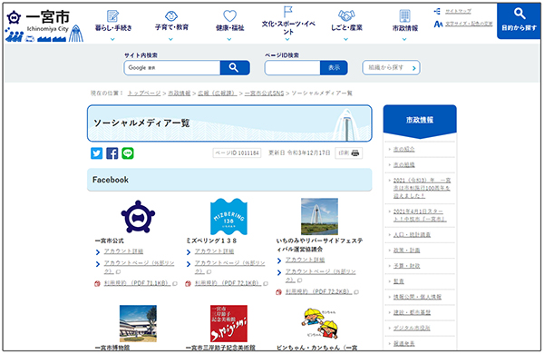Open アカウント詳細 under リバーサイドフェスティバル
Viewport: 544px width, 354px height.
coord(305,260)
